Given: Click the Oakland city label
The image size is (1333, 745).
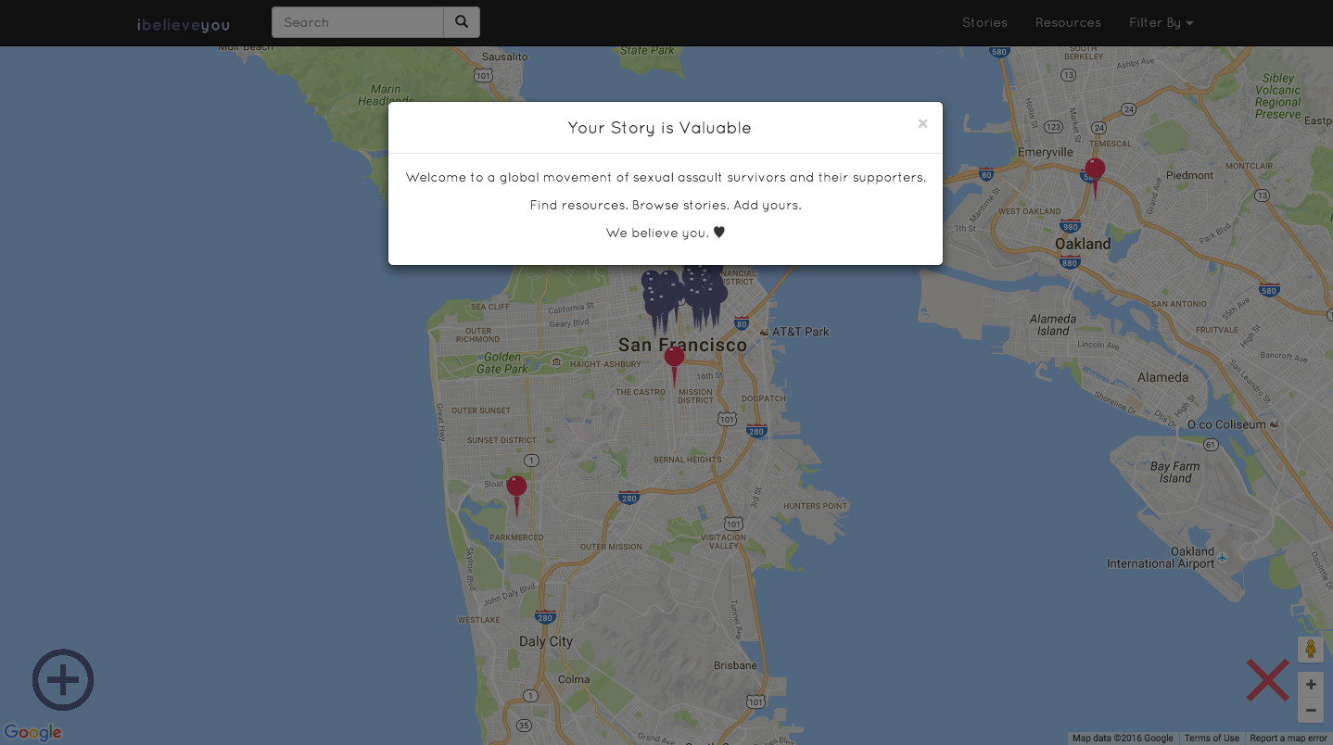Looking at the screenshot, I should click(x=1083, y=244).
